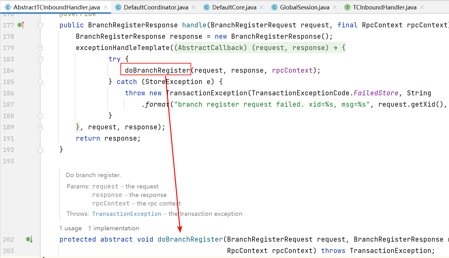Image resolution: width=449 pixels, height=258 pixels.
Task: Select the DefaultCore.java tab
Action: point(234,7)
